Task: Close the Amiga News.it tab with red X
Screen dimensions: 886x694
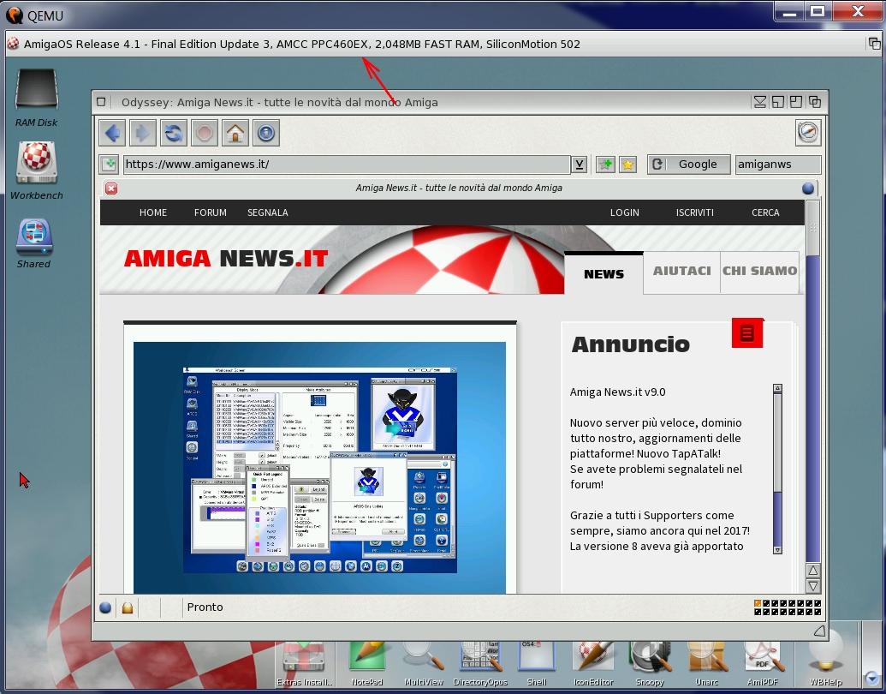Action: click(111, 188)
